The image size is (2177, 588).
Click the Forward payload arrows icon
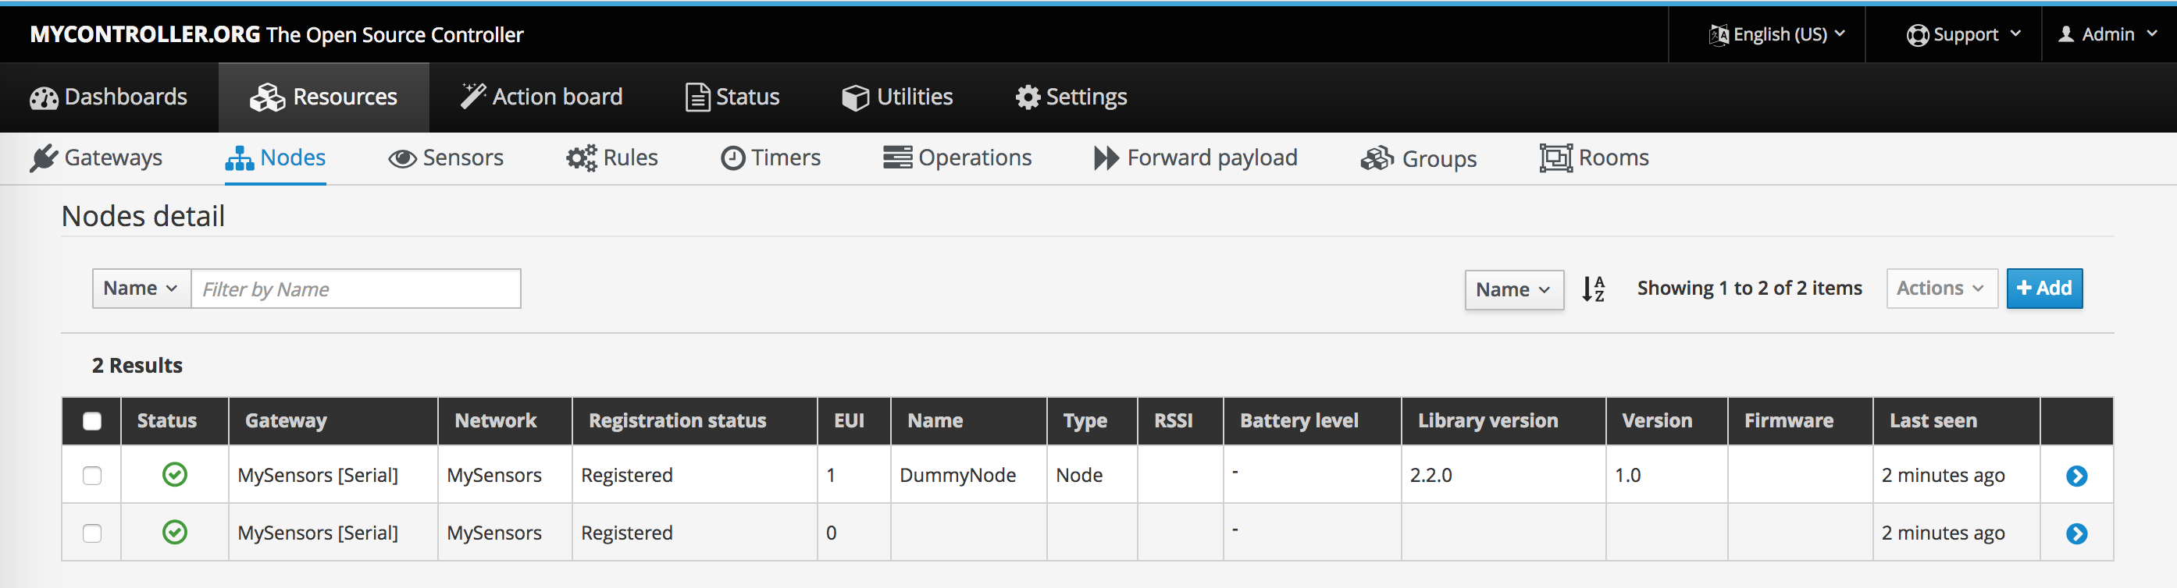pos(1106,158)
